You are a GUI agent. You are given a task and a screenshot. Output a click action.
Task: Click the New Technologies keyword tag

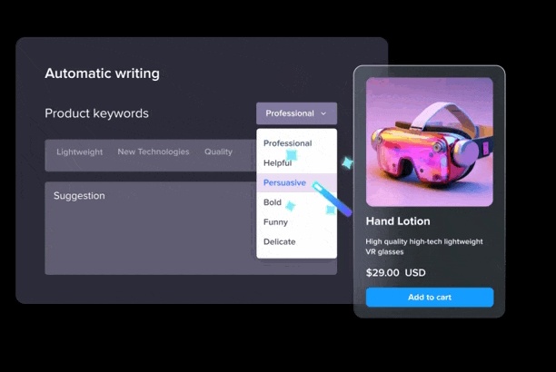pos(154,152)
